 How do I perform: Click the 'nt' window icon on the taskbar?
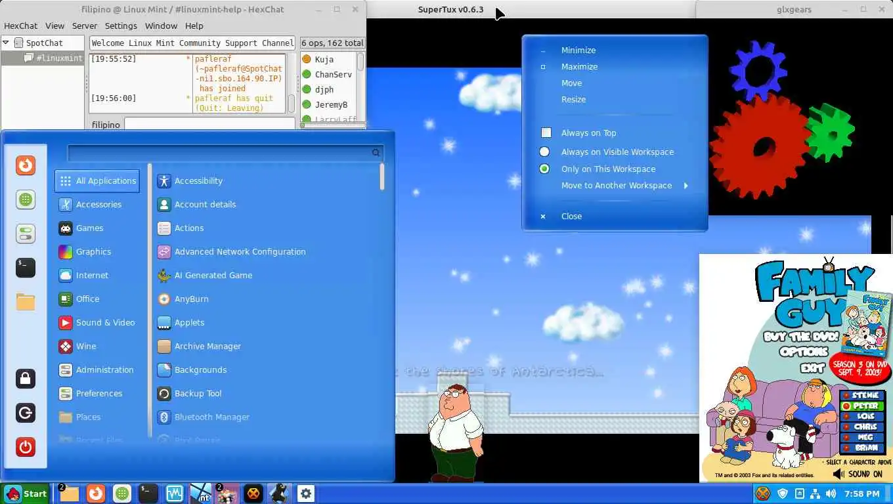[201, 493]
